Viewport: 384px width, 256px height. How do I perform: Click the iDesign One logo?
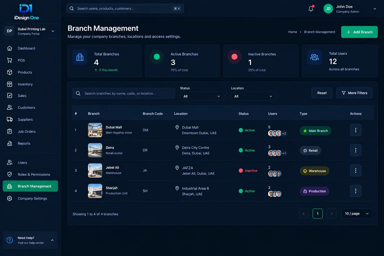point(26,12)
